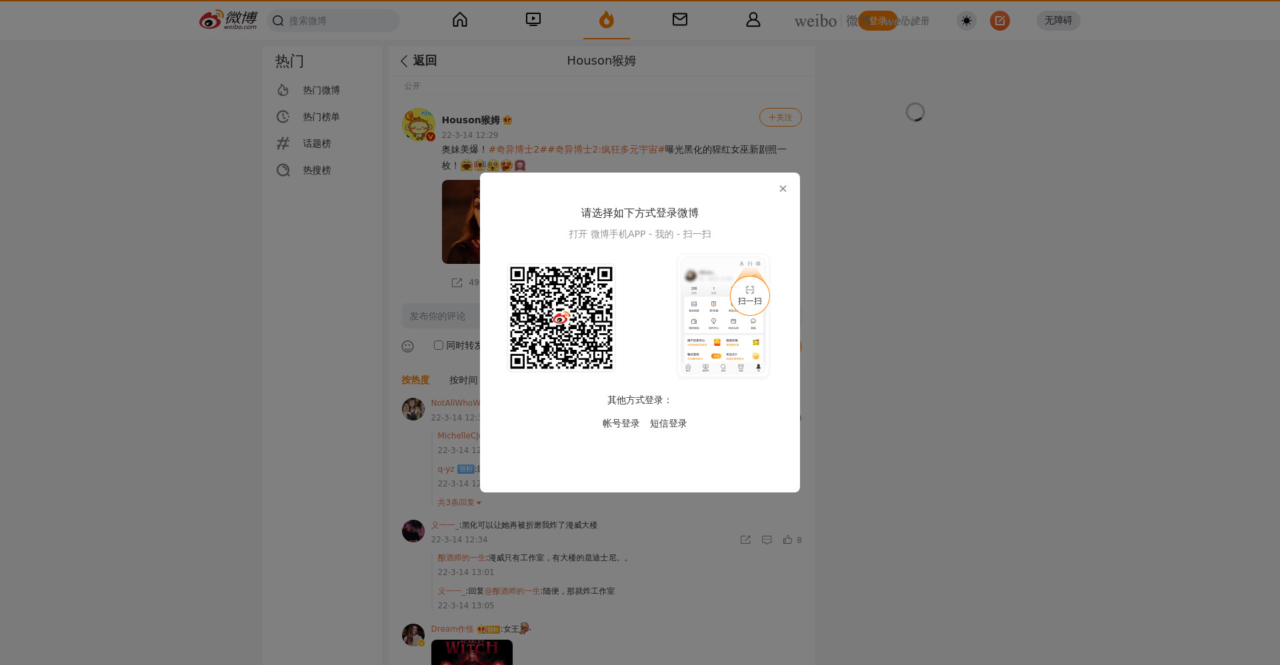The height and width of the screenshot is (665, 1280).
Task: Click the 无障碍 accessibility button
Action: (1059, 21)
